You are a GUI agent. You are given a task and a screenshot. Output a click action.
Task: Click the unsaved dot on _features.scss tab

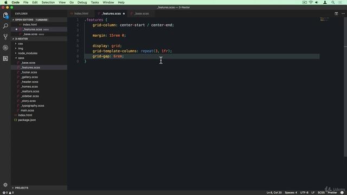click(x=124, y=14)
